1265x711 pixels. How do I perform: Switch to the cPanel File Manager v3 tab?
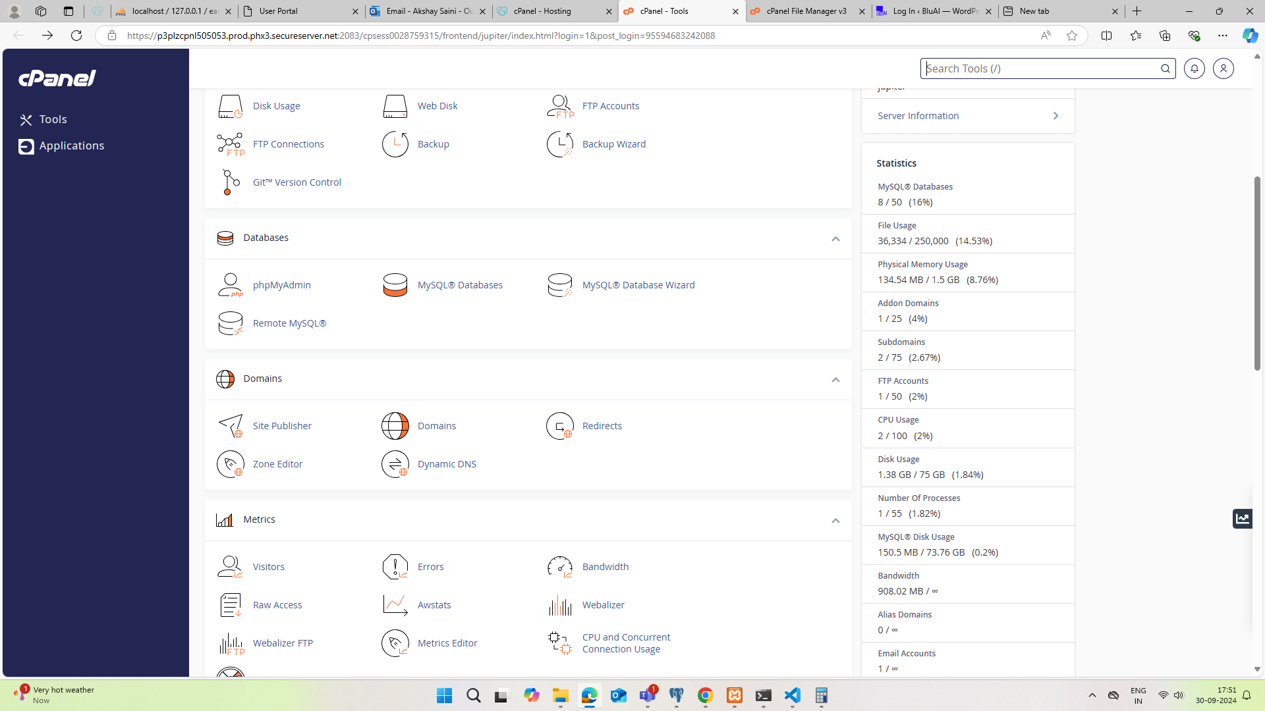808,11
